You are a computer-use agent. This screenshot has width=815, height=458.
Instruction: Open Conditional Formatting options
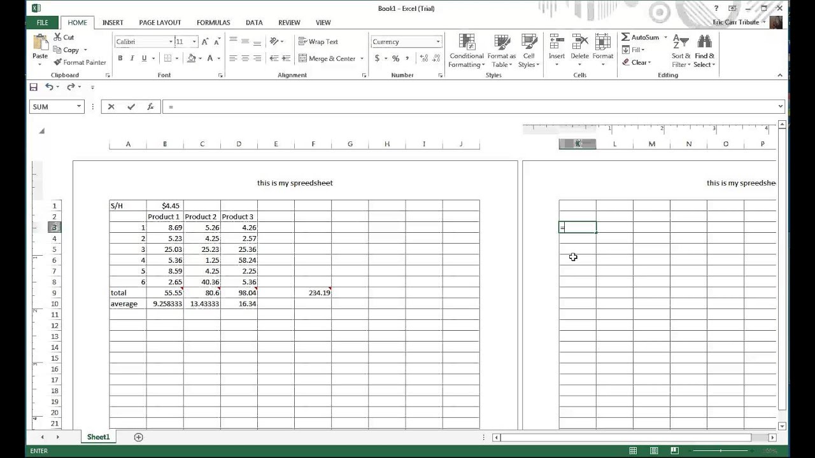click(x=466, y=52)
